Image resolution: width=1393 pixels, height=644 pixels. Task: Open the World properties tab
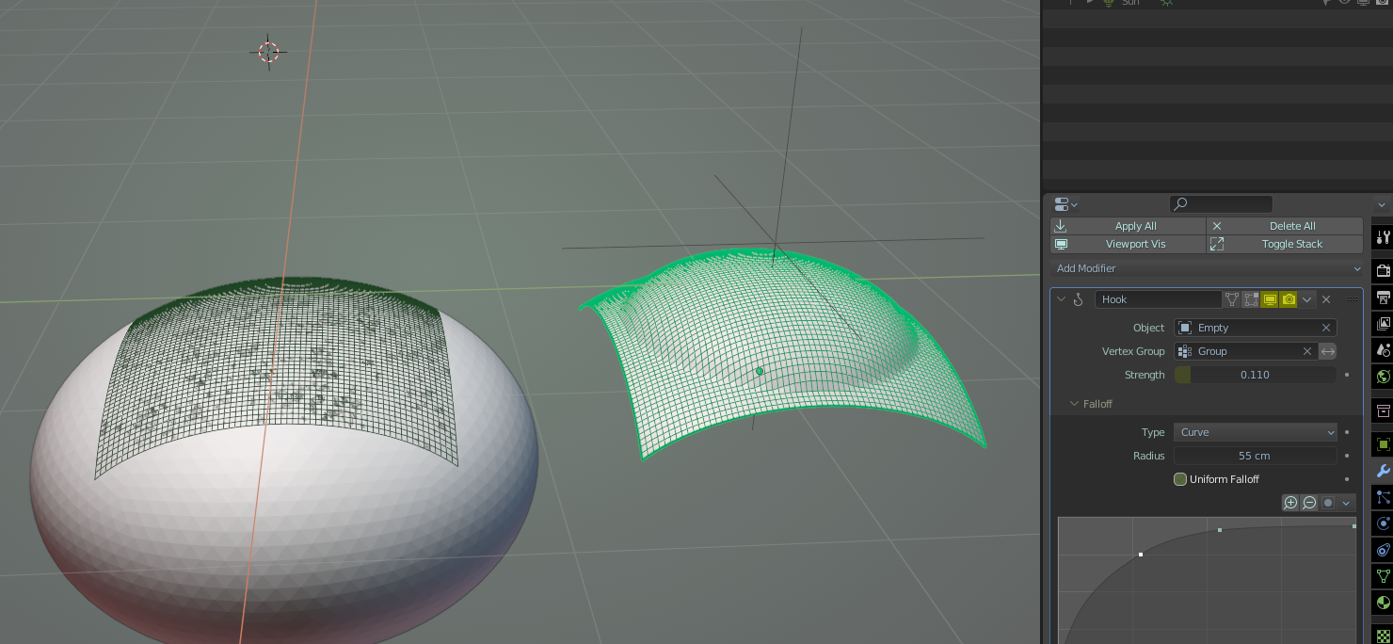1383,377
